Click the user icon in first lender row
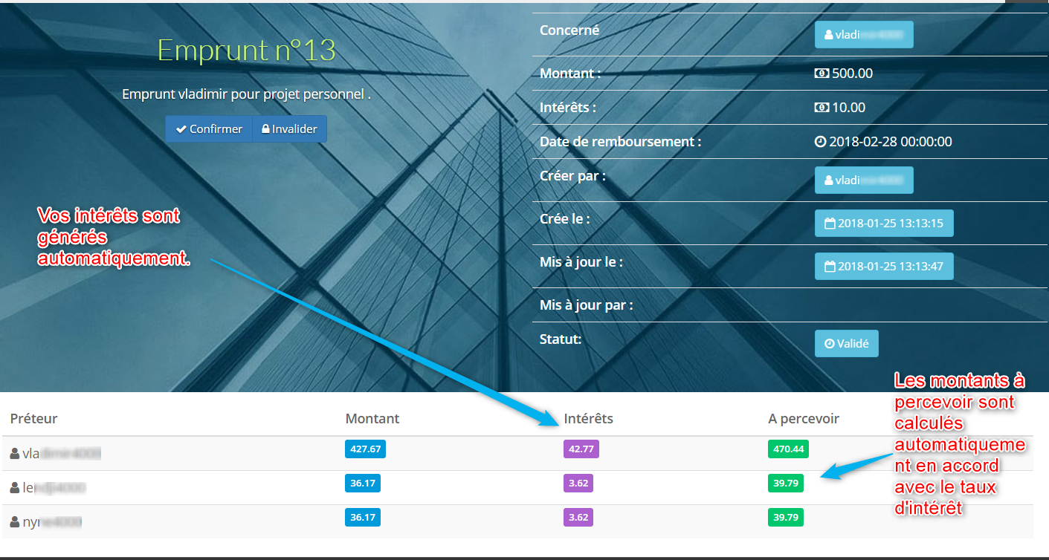The width and height of the screenshot is (1049, 560). [x=15, y=453]
